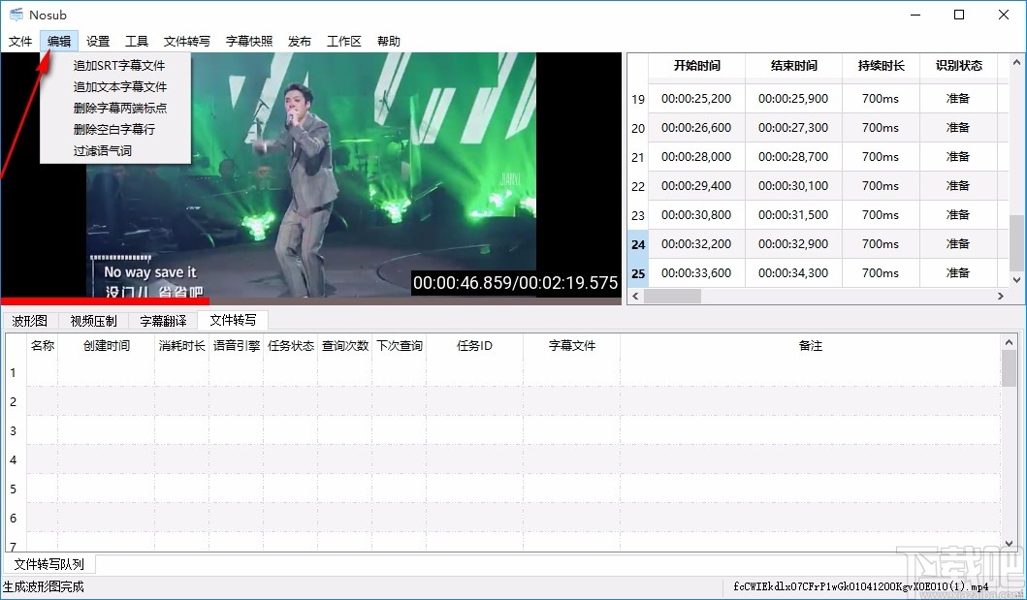Click the 创建时间 column header
This screenshot has height=600, width=1027.
pyautogui.click(x=107, y=345)
